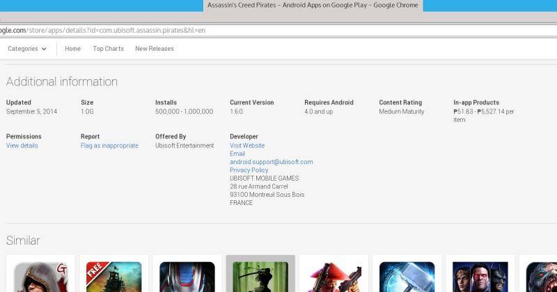Open the Privacy Policy link
557x292 pixels.
coord(249,170)
